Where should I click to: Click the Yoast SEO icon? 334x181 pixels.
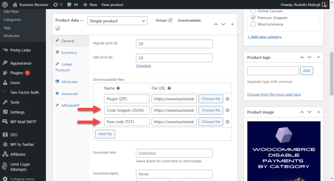coord(5,135)
